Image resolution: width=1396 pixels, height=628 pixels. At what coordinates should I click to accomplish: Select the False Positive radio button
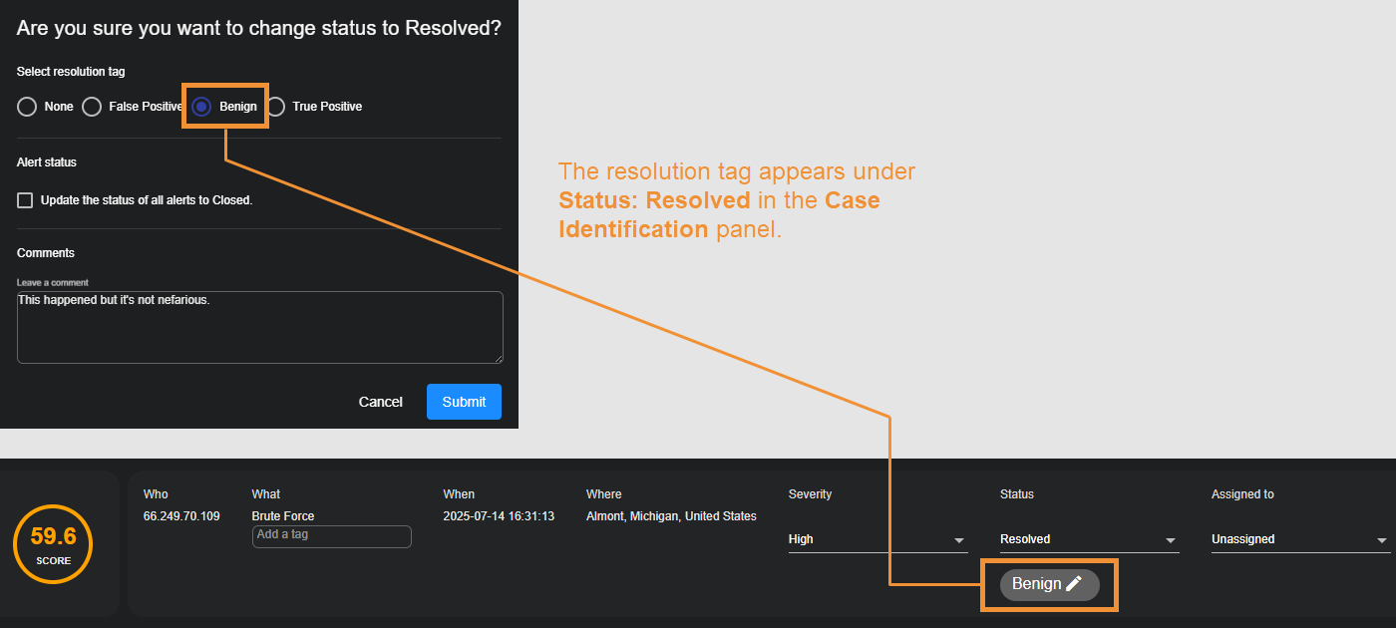click(x=92, y=107)
